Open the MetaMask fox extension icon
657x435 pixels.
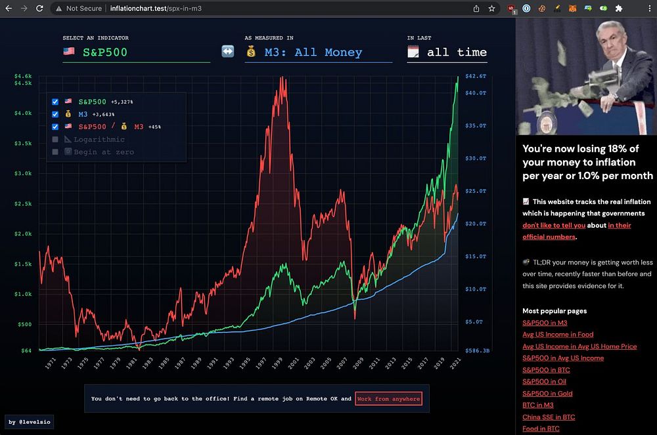[x=572, y=9]
